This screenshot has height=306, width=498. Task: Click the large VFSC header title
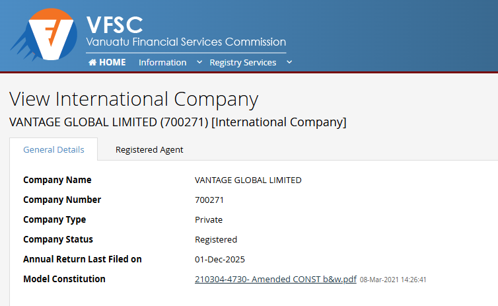click(x=114, y=24)
